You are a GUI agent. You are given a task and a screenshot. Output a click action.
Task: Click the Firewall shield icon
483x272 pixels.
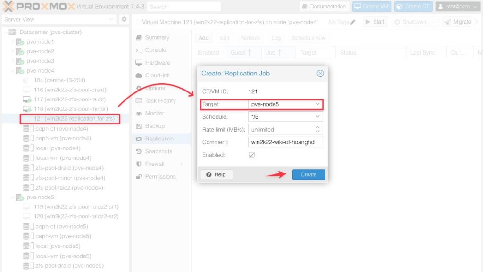[139, 164]
